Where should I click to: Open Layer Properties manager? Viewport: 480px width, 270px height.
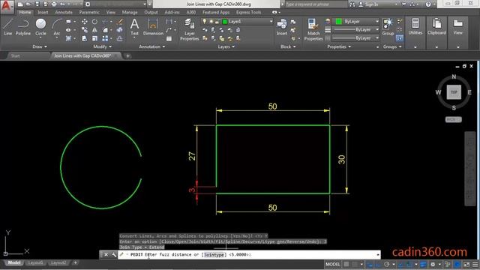(x=189, y=29)
